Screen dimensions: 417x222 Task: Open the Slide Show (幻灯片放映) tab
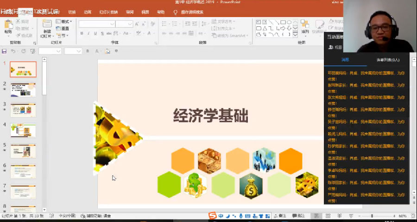tap(108, 12)
